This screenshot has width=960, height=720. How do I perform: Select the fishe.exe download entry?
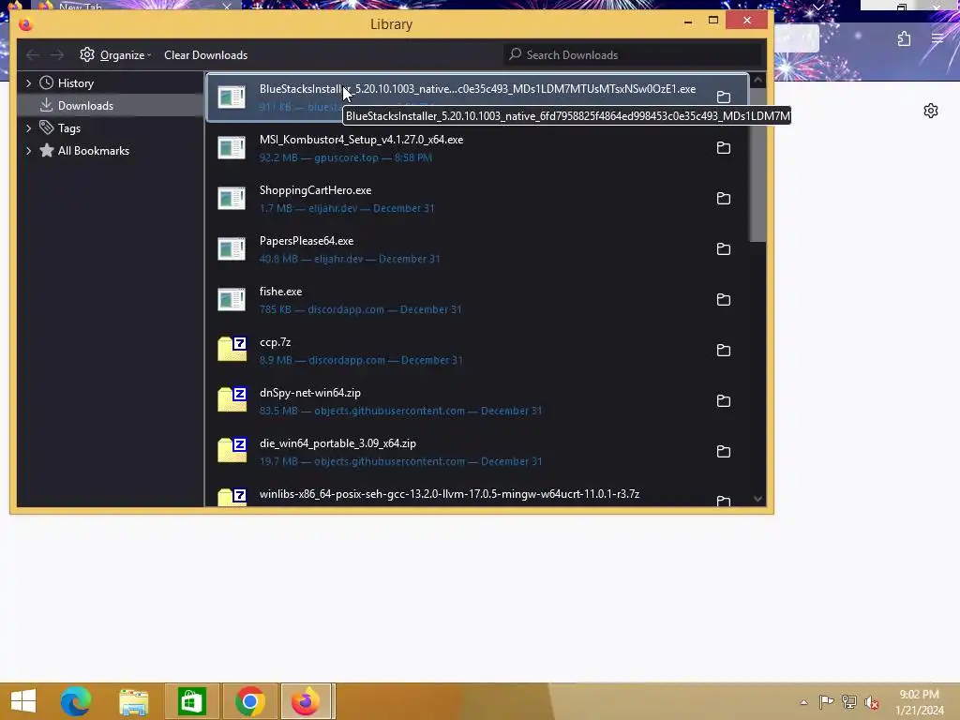point(477,300)
